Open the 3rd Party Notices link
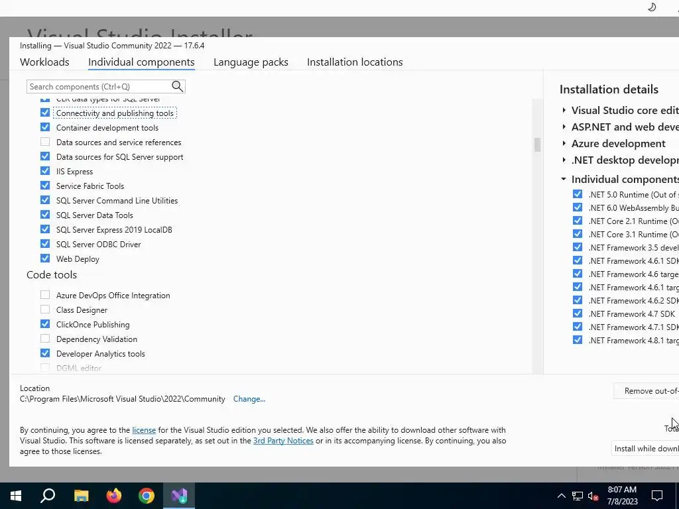Image resolution: width=679 pixels, height=509 pixels. click(283, 441)
